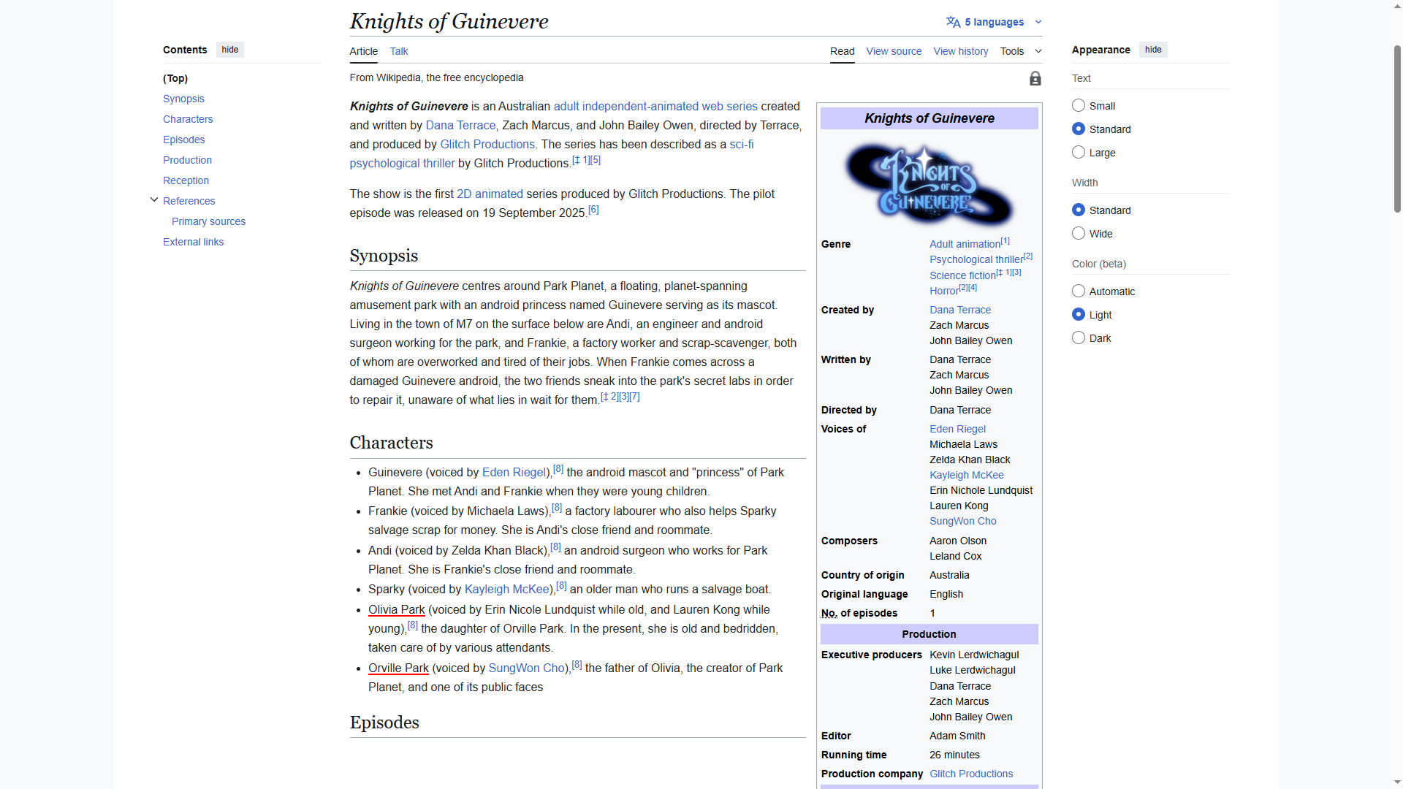The image size is (1403, 789).
Task: Select Small text size radio button
Action: (x=1079, y=106)
